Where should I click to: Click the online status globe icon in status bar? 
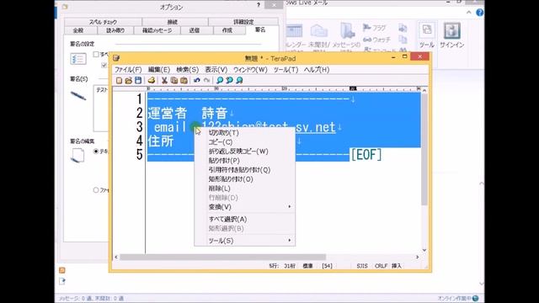[x=475, y=298]
